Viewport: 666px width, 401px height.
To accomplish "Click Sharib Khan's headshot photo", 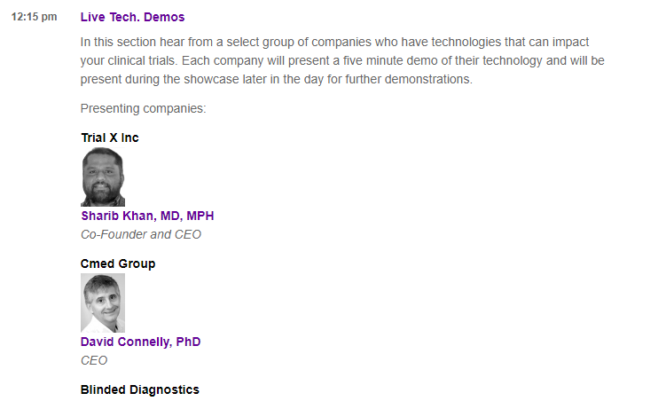I will (x=103, y=177).
